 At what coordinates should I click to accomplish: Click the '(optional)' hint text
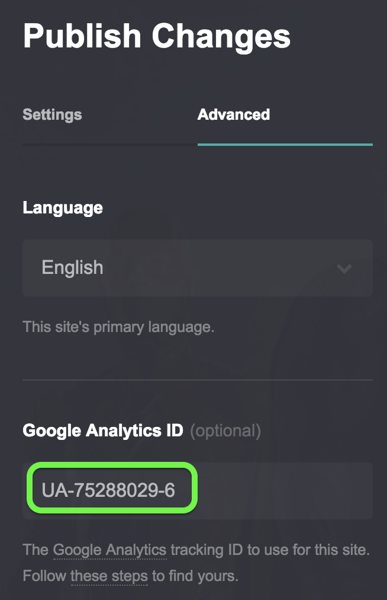tap(225, 430)
